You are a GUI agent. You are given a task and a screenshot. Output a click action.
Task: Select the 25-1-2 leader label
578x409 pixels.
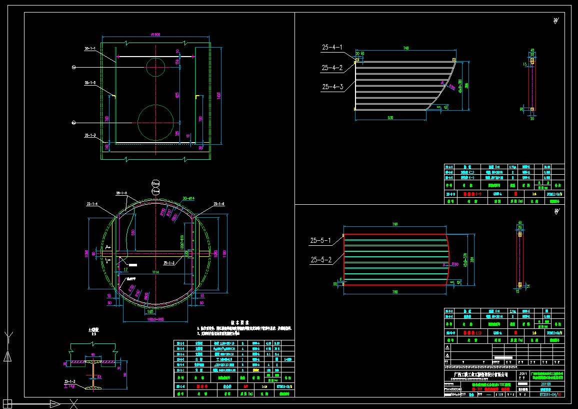(x=90, y=83)
